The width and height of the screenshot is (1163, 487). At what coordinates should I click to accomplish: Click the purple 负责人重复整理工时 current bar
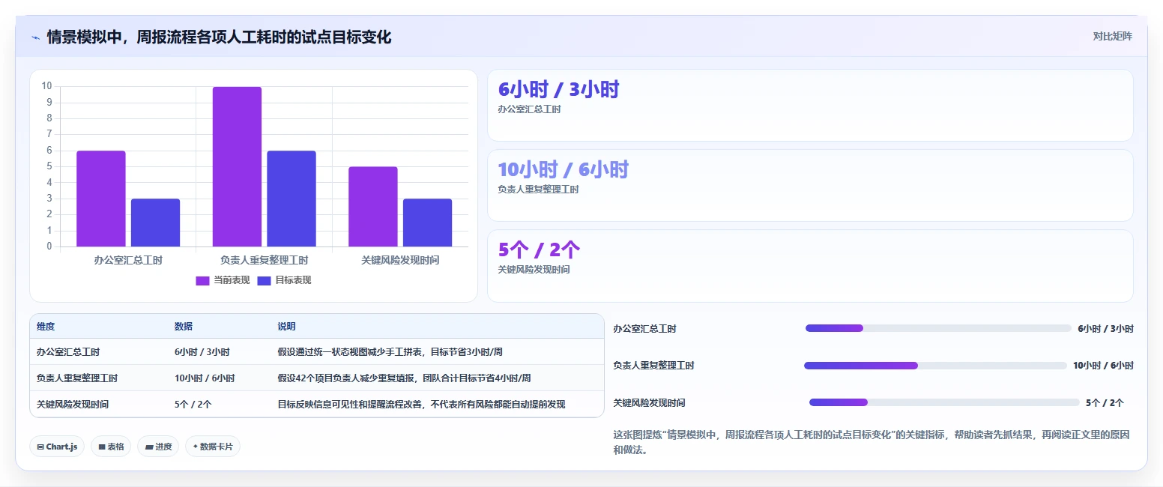coord(237,166)
